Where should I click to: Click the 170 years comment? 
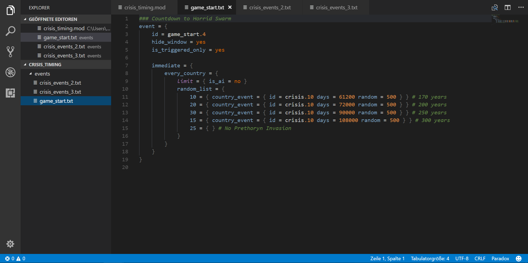pyautogui.click(x=429, y=97)
